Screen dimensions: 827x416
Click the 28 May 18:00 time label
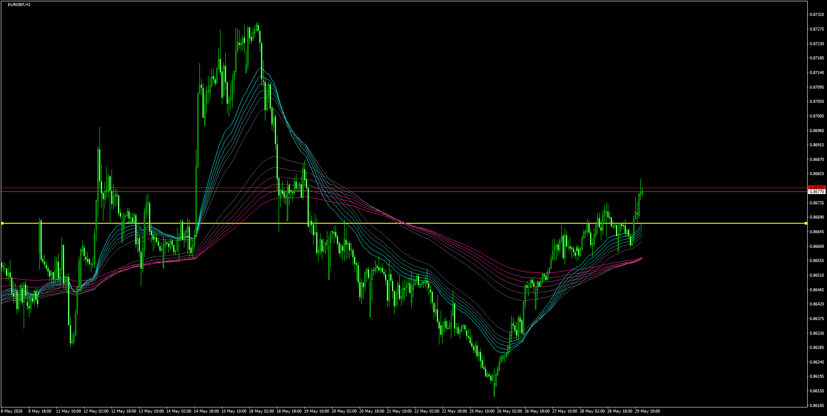tap(620, 411)
